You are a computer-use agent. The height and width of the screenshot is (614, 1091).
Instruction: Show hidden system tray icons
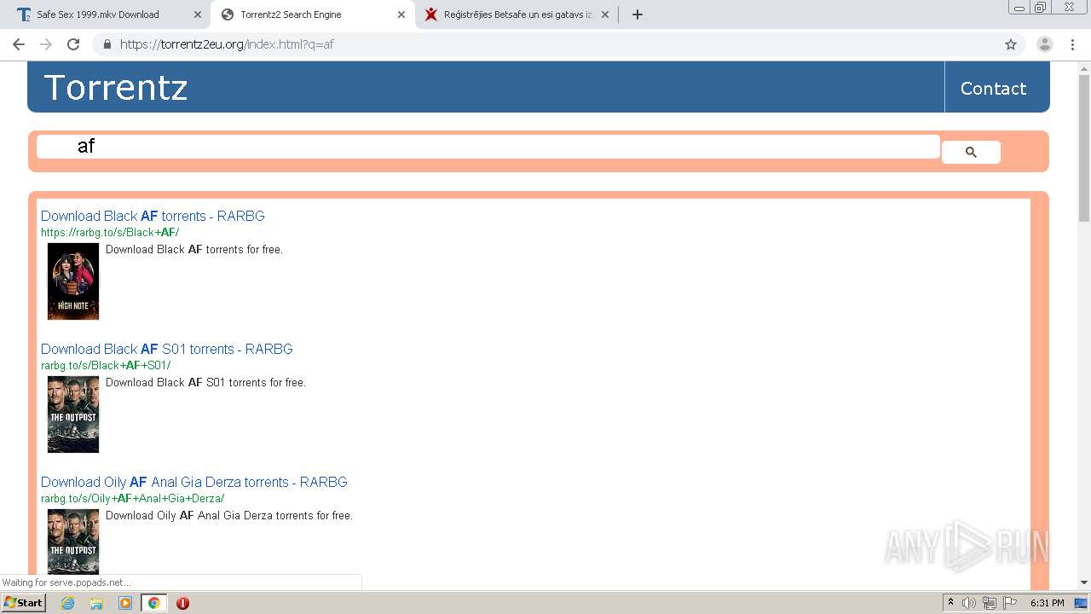point(950,603)
